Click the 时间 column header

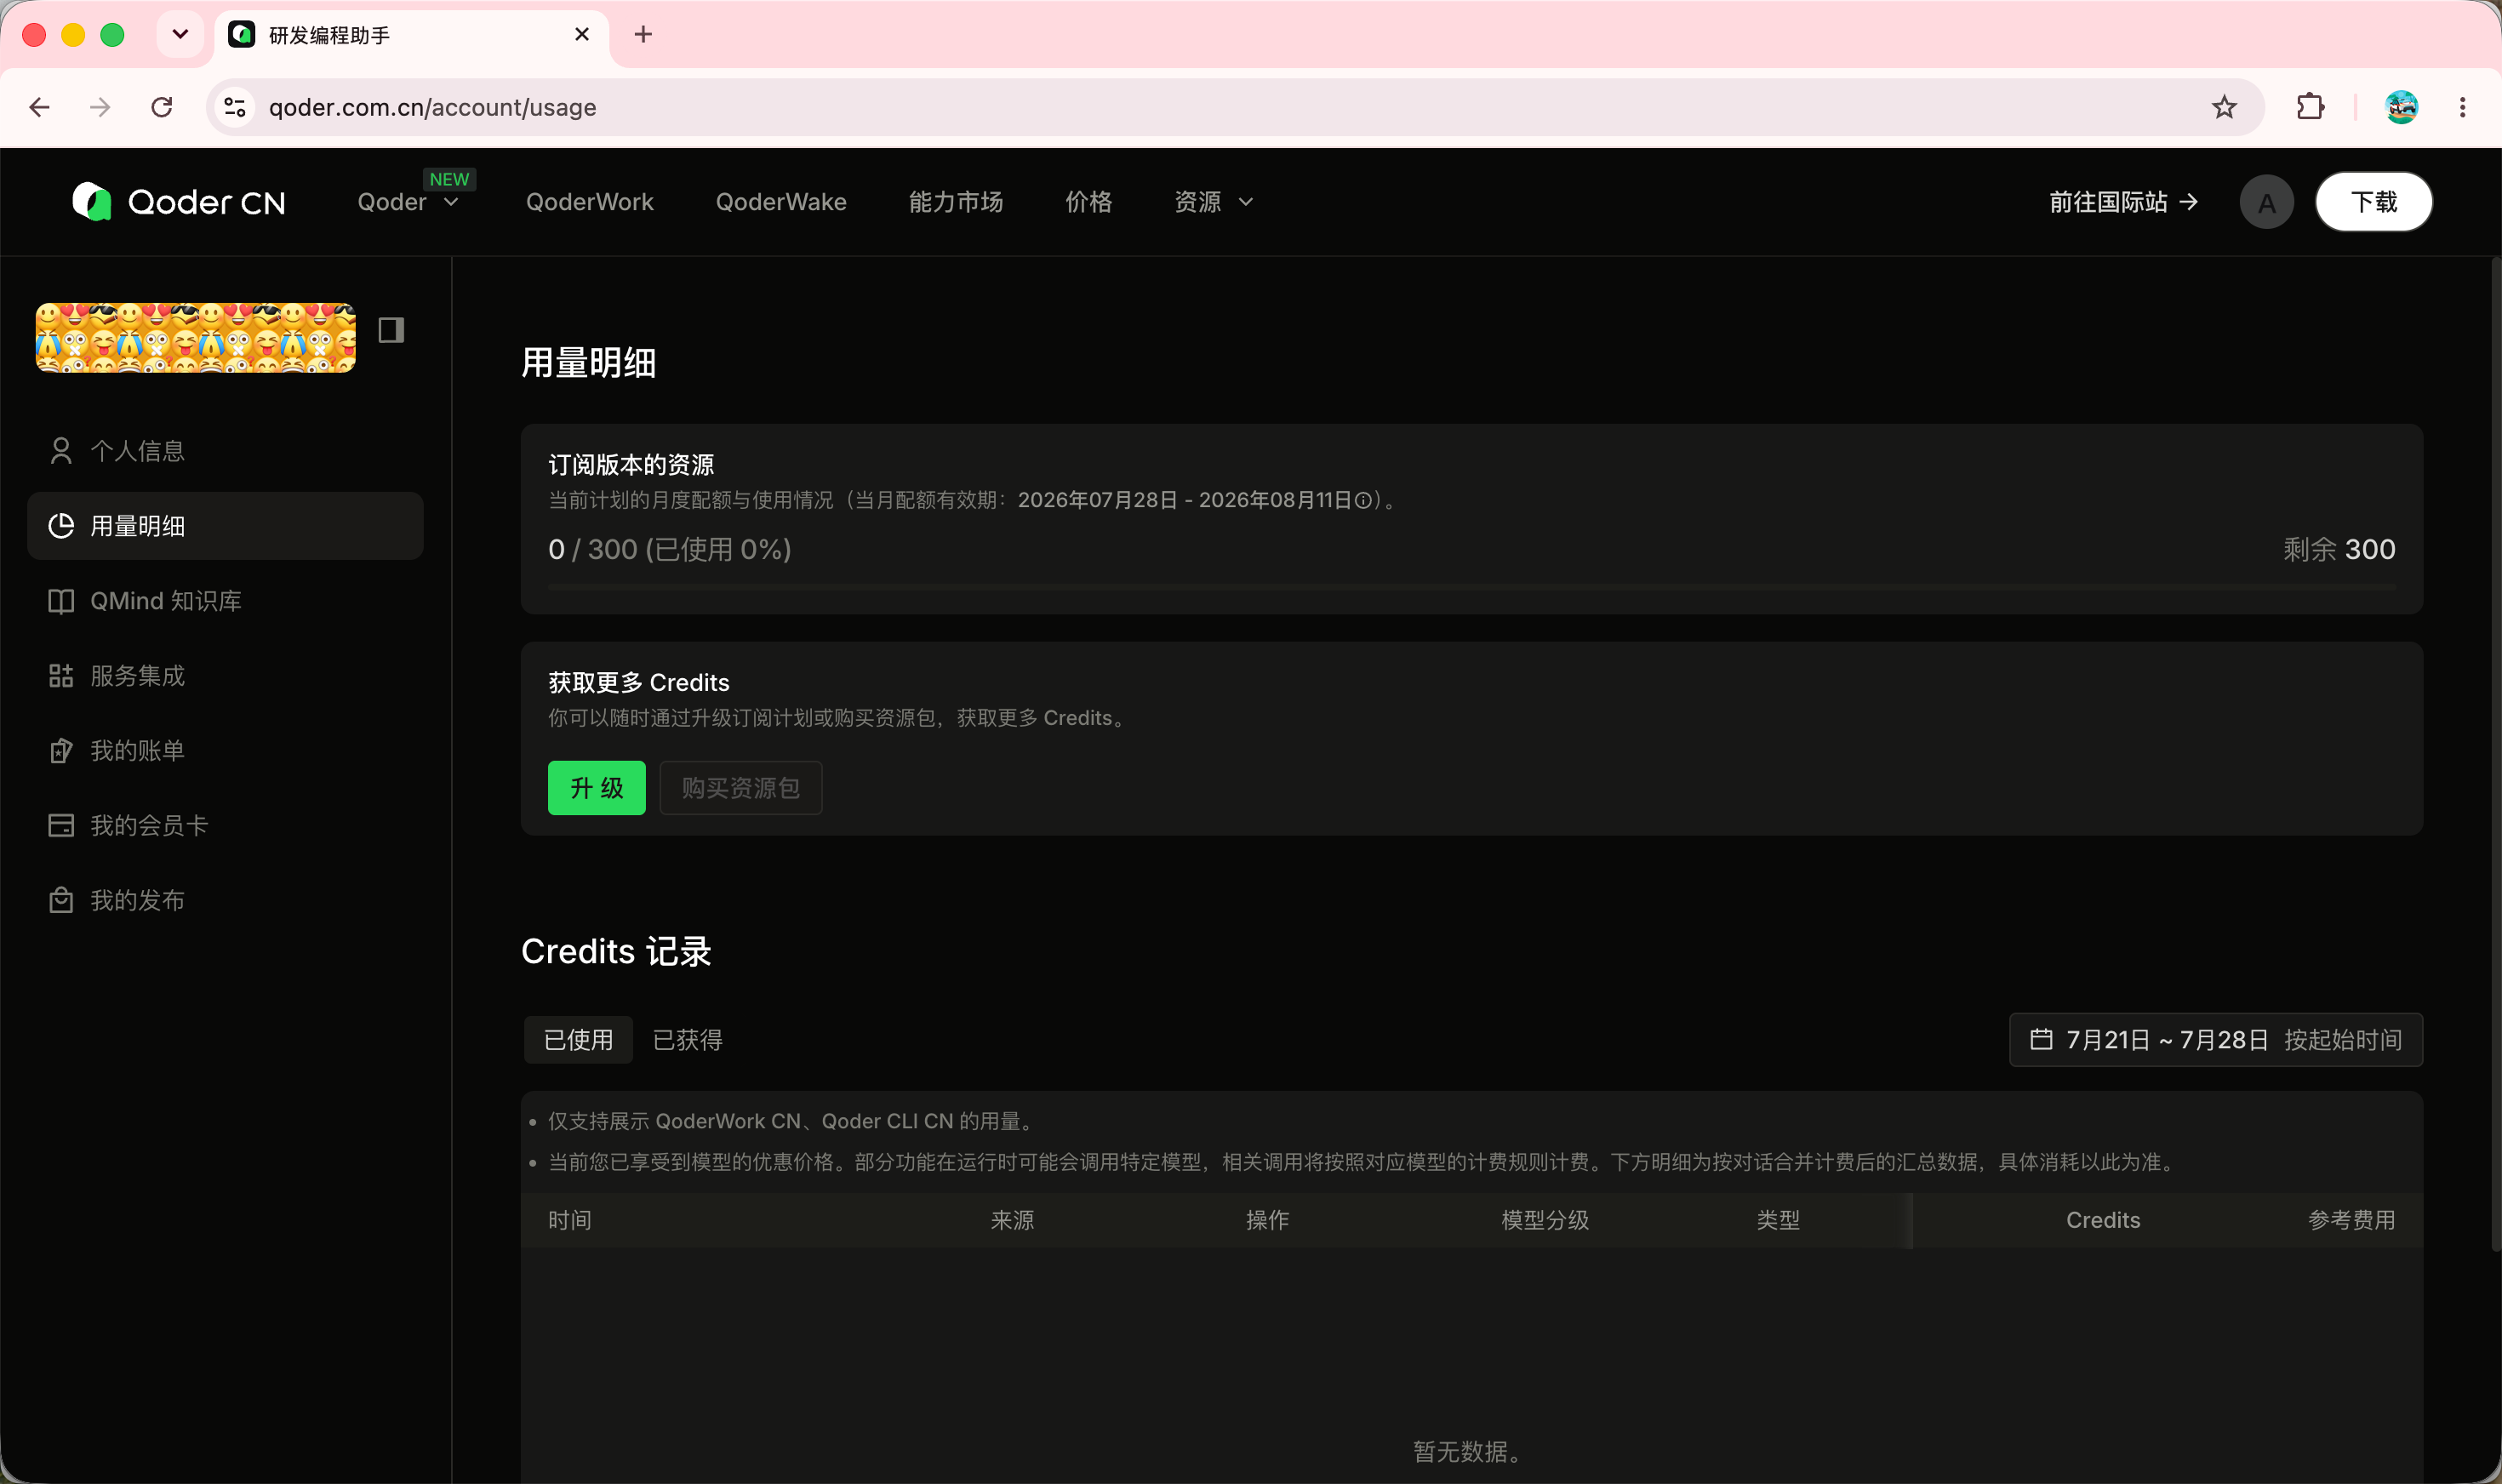(570, 1220)
